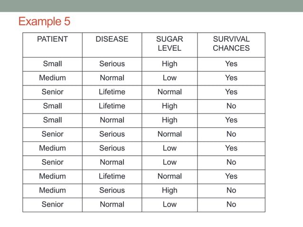Select the High cell in the Medium Serious row
Image resolution: width=303 pixels, height=227 pixels.
(x=170, y=190)
